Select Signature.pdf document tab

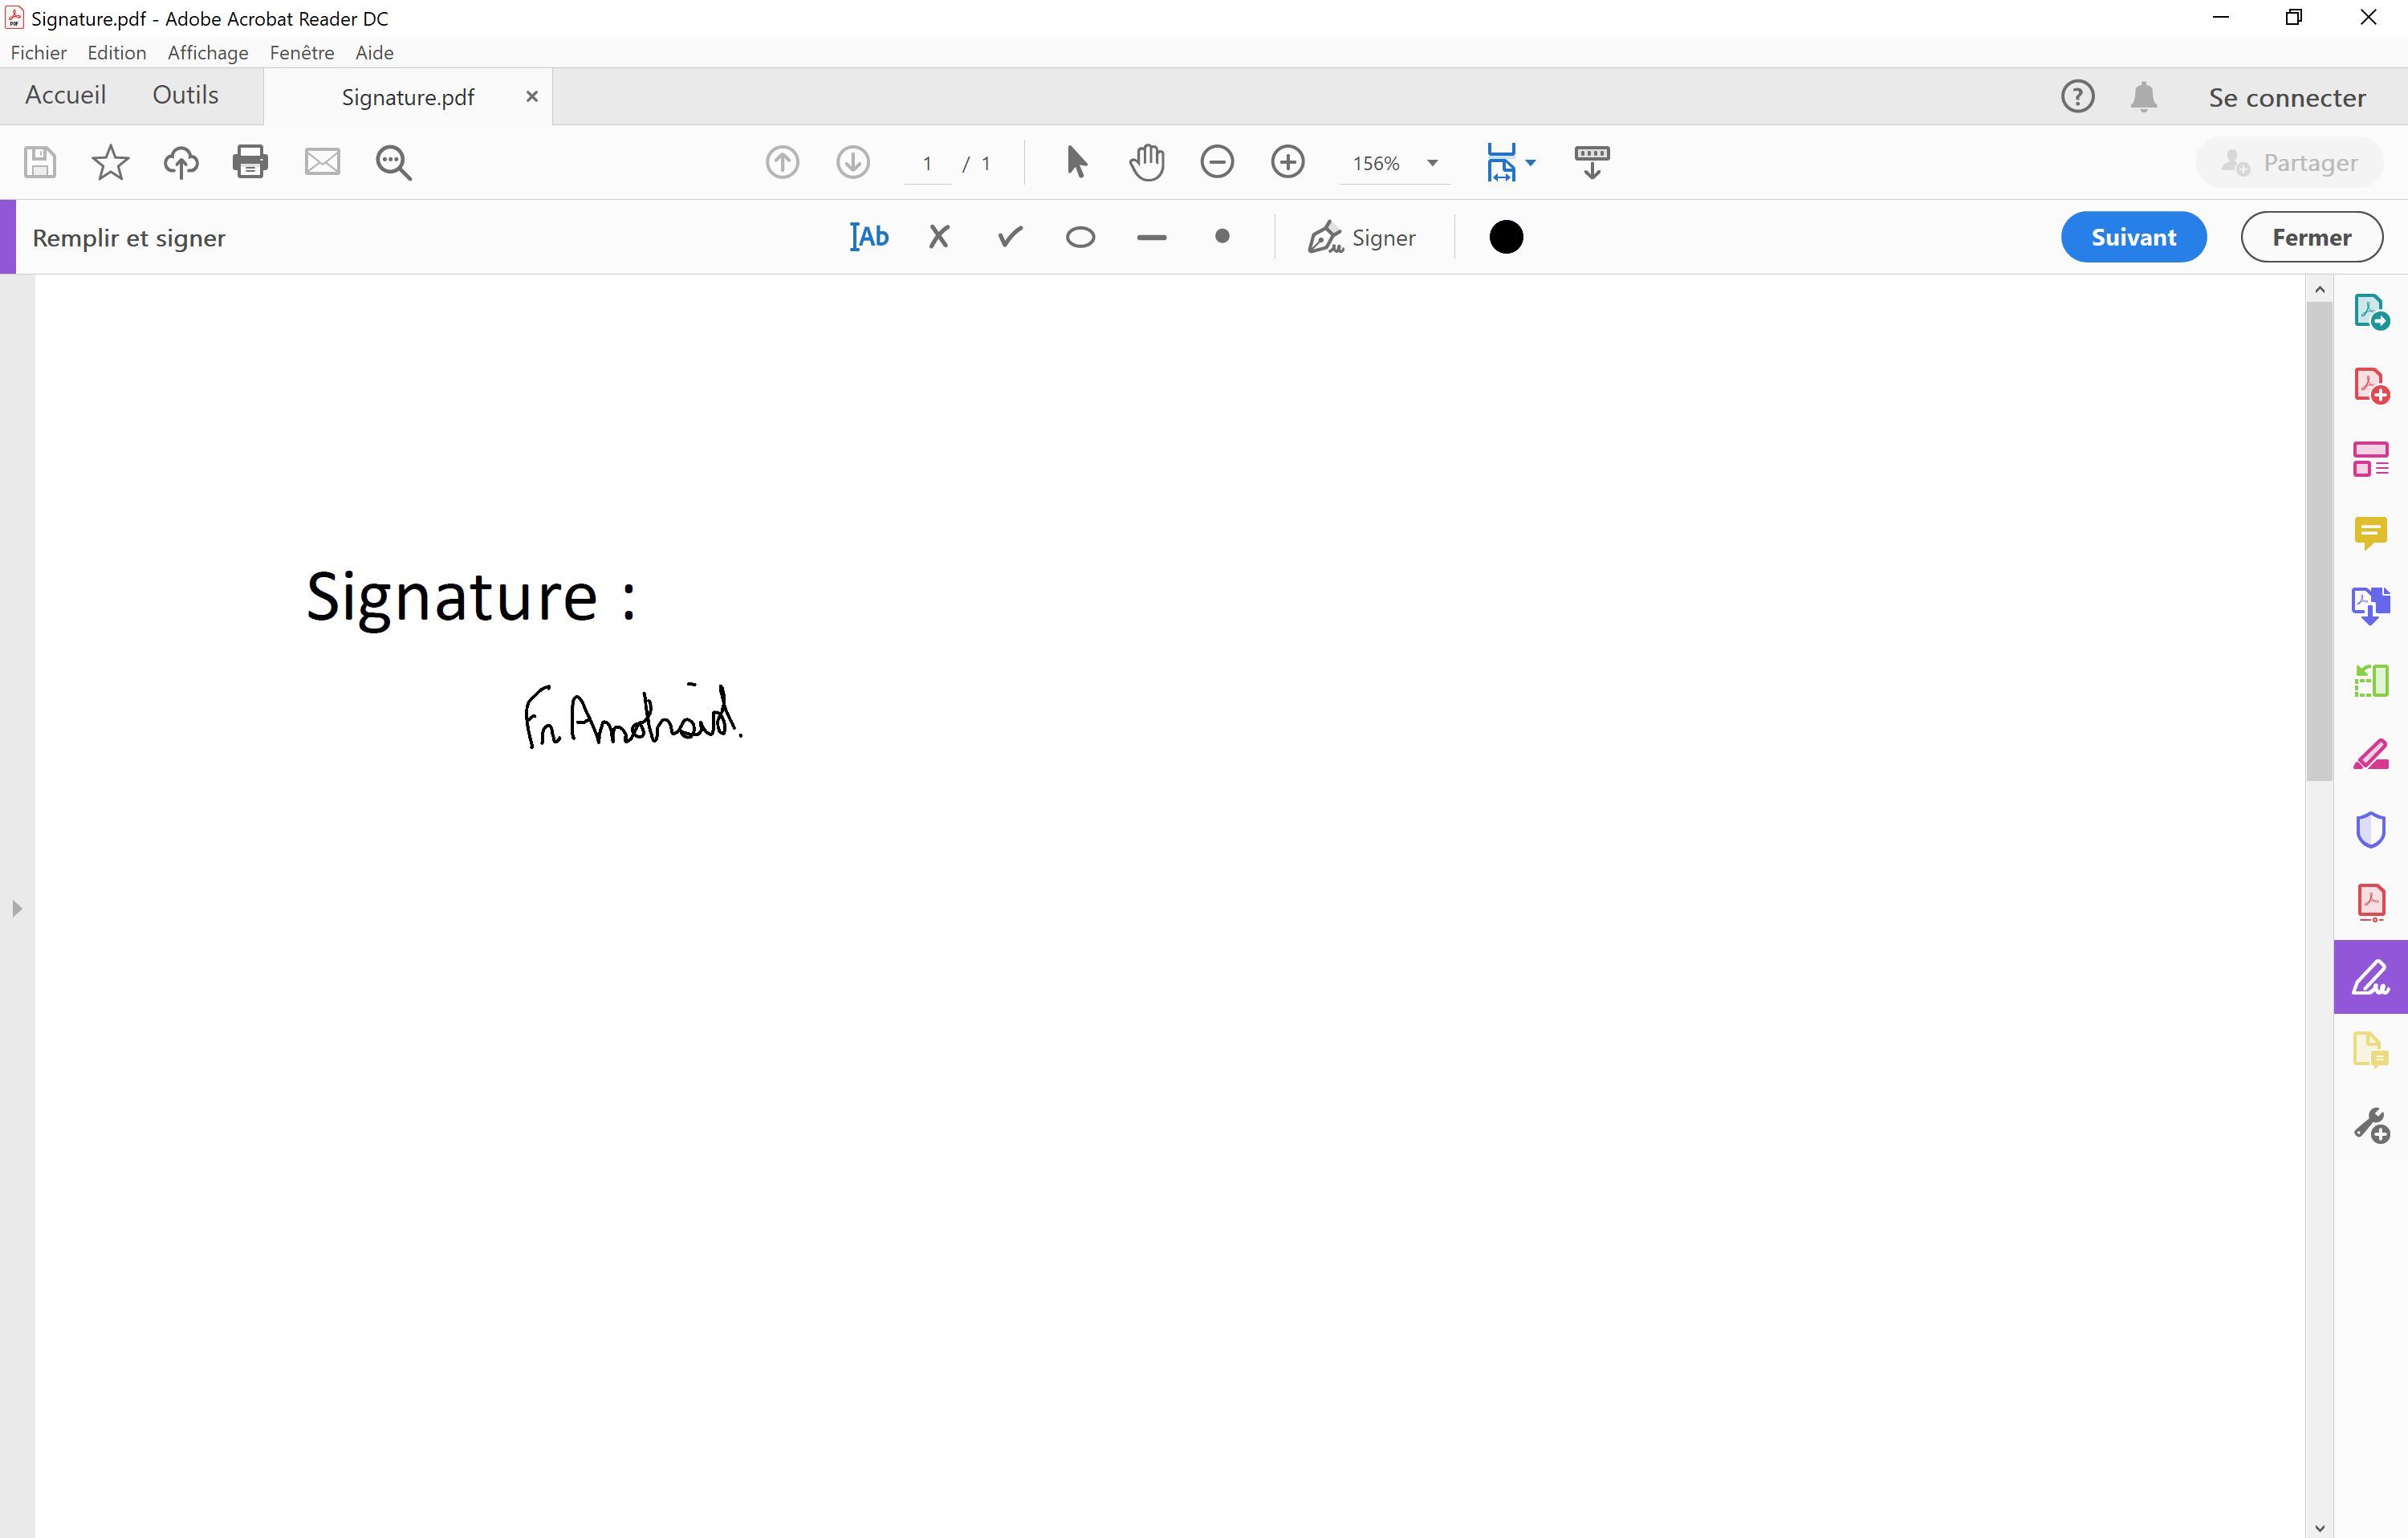pyautogui.click(x=408, y=97)
